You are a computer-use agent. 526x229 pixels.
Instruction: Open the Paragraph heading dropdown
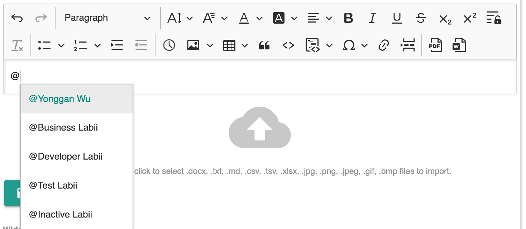[107, 18]
